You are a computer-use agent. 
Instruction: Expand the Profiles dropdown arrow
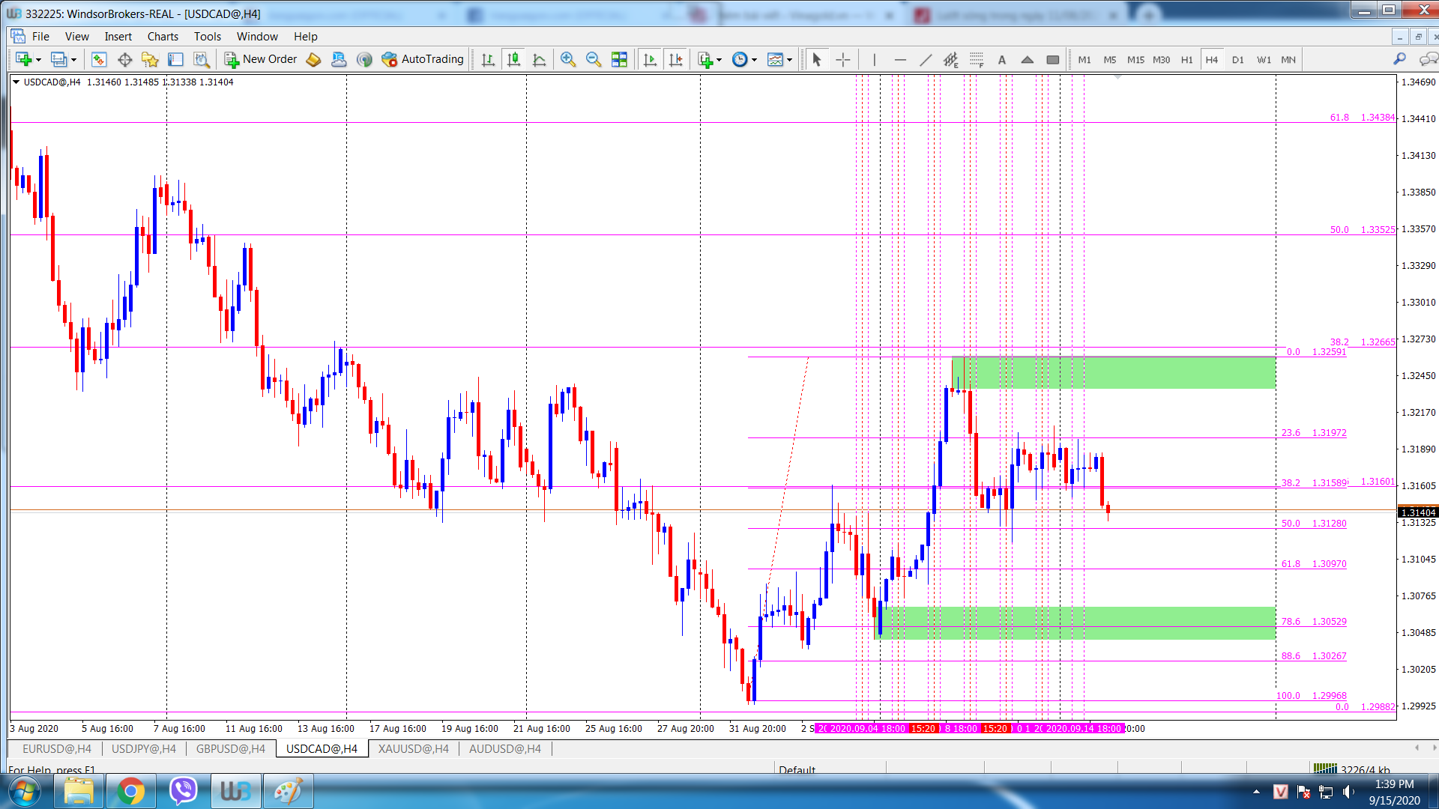(73, 60)
